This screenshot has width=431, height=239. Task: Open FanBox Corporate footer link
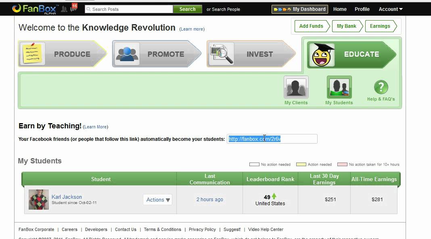[x=36, y=229]
